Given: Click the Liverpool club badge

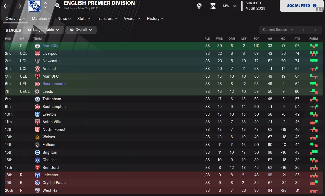Looking at the screenshot, I should point(37,53).
